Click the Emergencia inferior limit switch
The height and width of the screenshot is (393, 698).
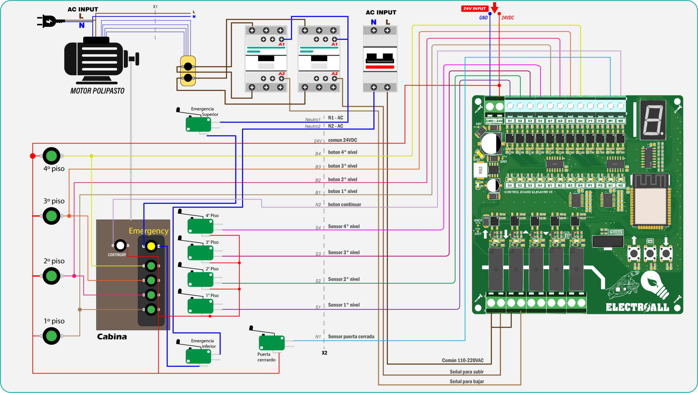pyautogui.click(x=198, y=356)
